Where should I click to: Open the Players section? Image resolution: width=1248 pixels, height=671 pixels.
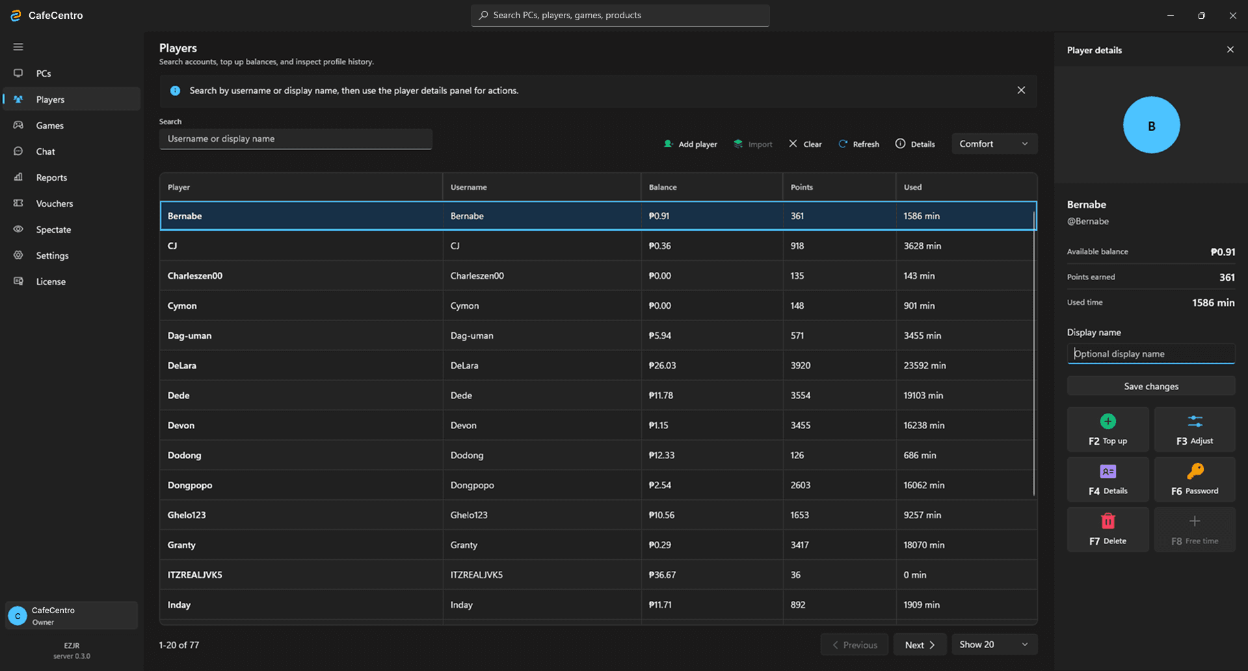coord(72,99)
